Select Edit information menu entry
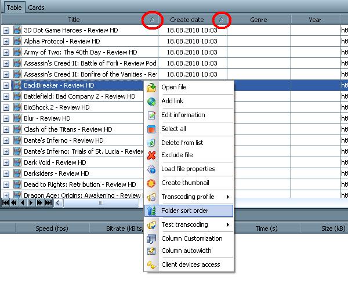Viewport: 348px width, 290px height. pyautogui.click(x=183, y=115)
